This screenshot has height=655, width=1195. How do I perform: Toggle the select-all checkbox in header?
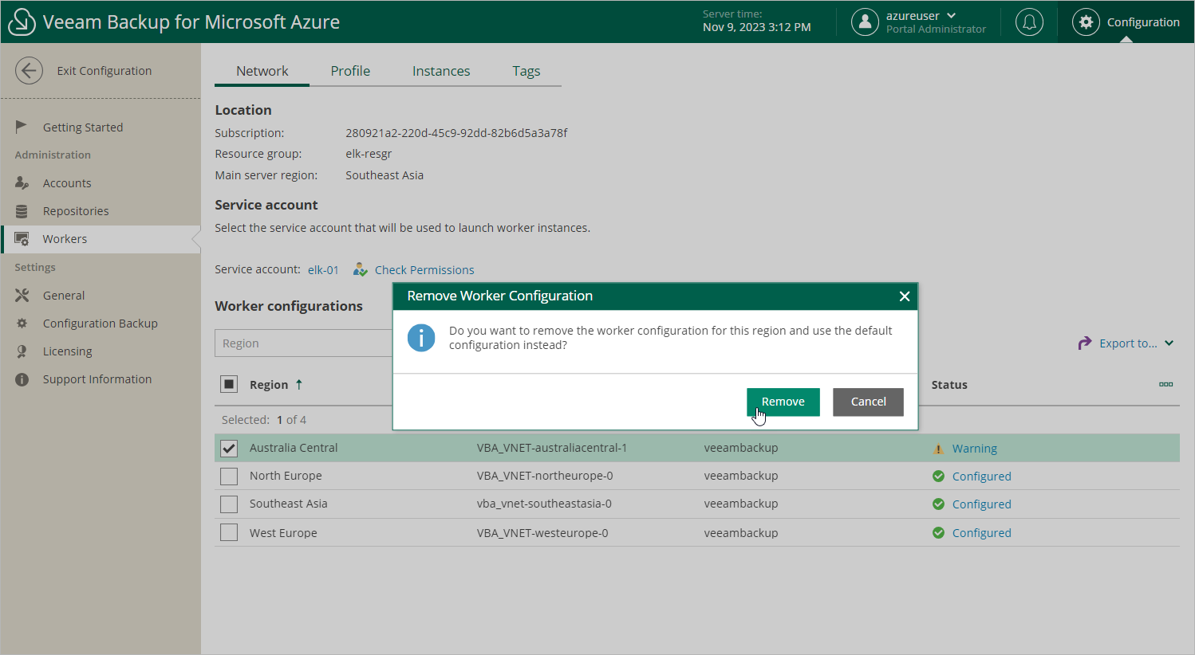click(229, 385)
